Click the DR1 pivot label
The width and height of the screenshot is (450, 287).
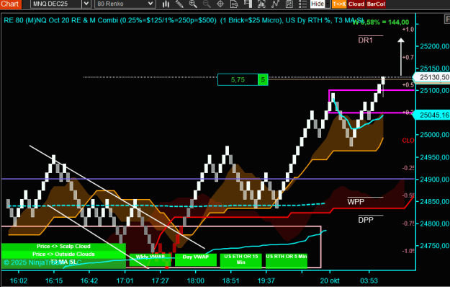[365, 40]
